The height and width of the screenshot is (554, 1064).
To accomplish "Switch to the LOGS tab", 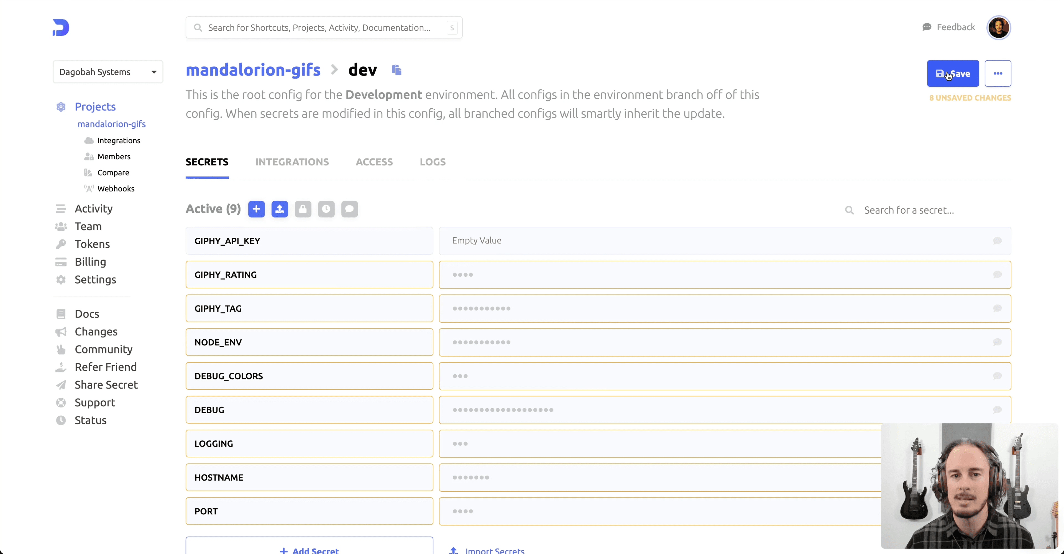I will pyautogui.click(x=432, y=162).
